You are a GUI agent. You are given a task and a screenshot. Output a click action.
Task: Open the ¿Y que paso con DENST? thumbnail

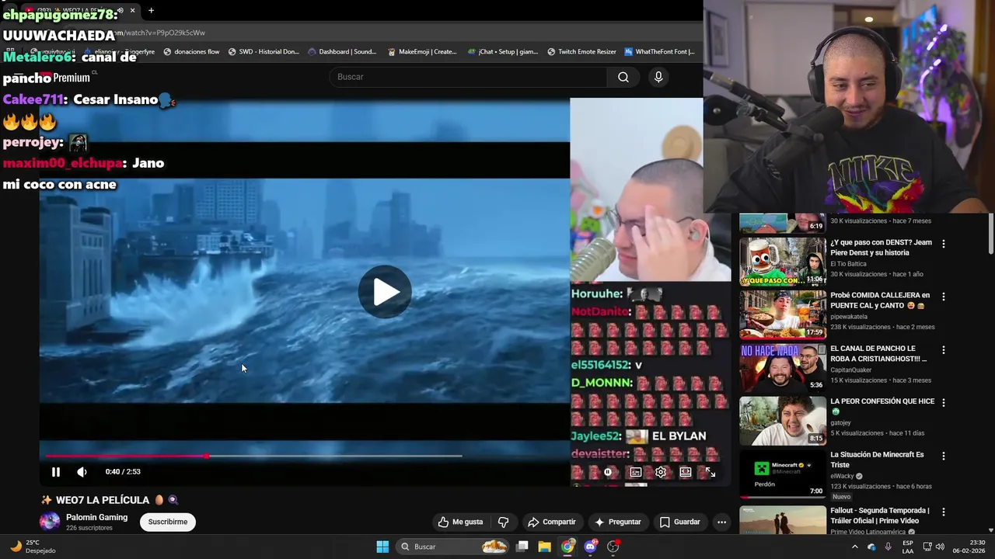pos(783,262)
